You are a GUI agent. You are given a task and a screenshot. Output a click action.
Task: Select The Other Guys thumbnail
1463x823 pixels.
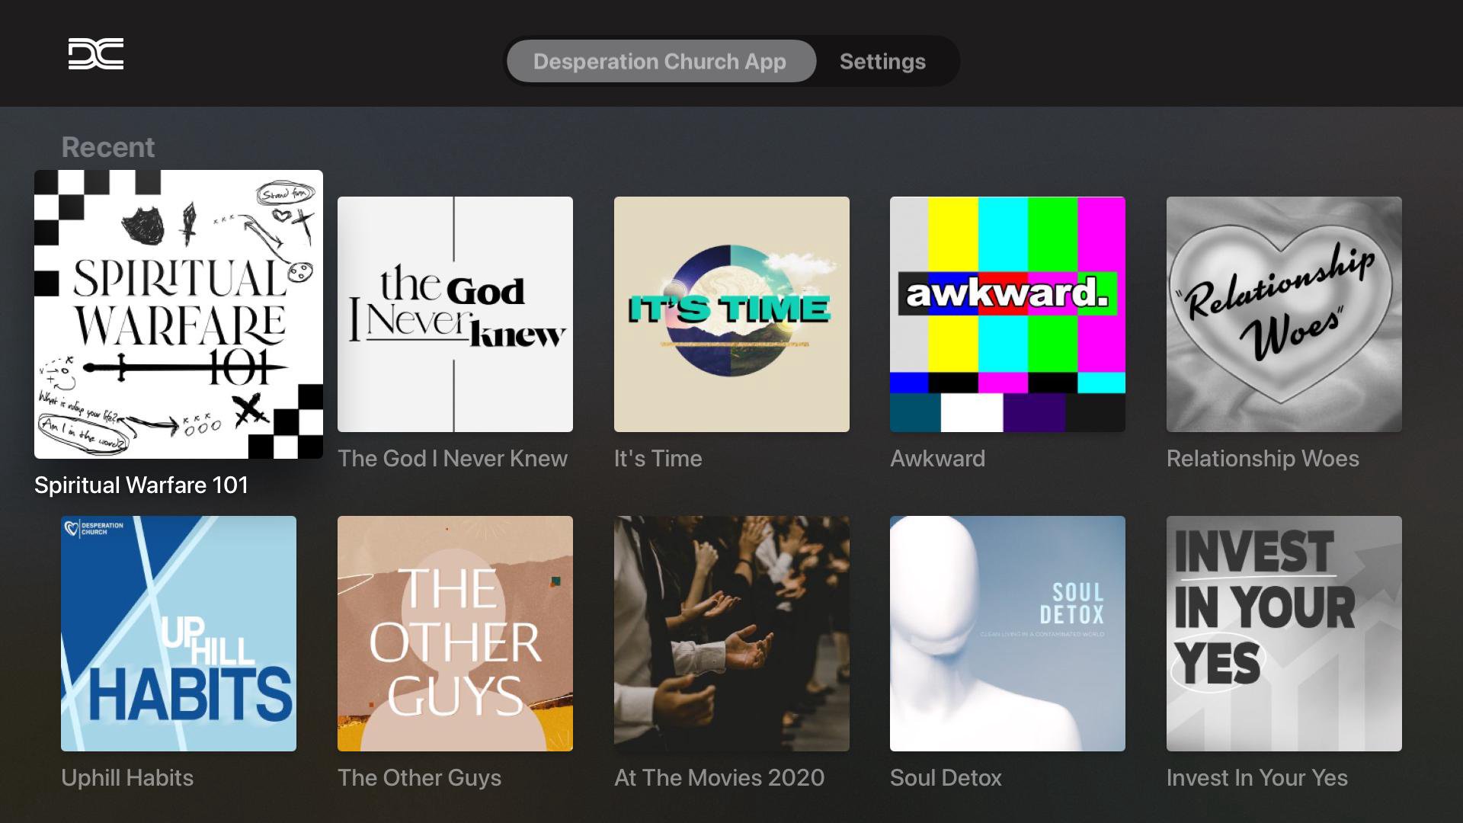[x=455, y=633]
